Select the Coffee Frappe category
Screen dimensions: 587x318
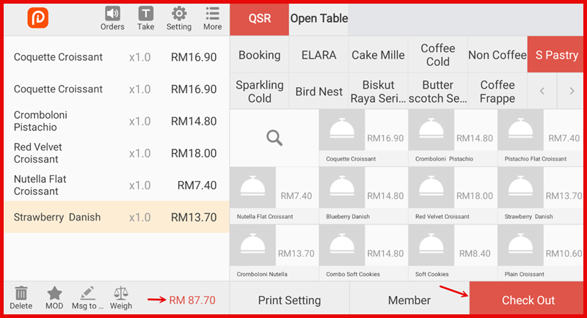click(497, 92)
